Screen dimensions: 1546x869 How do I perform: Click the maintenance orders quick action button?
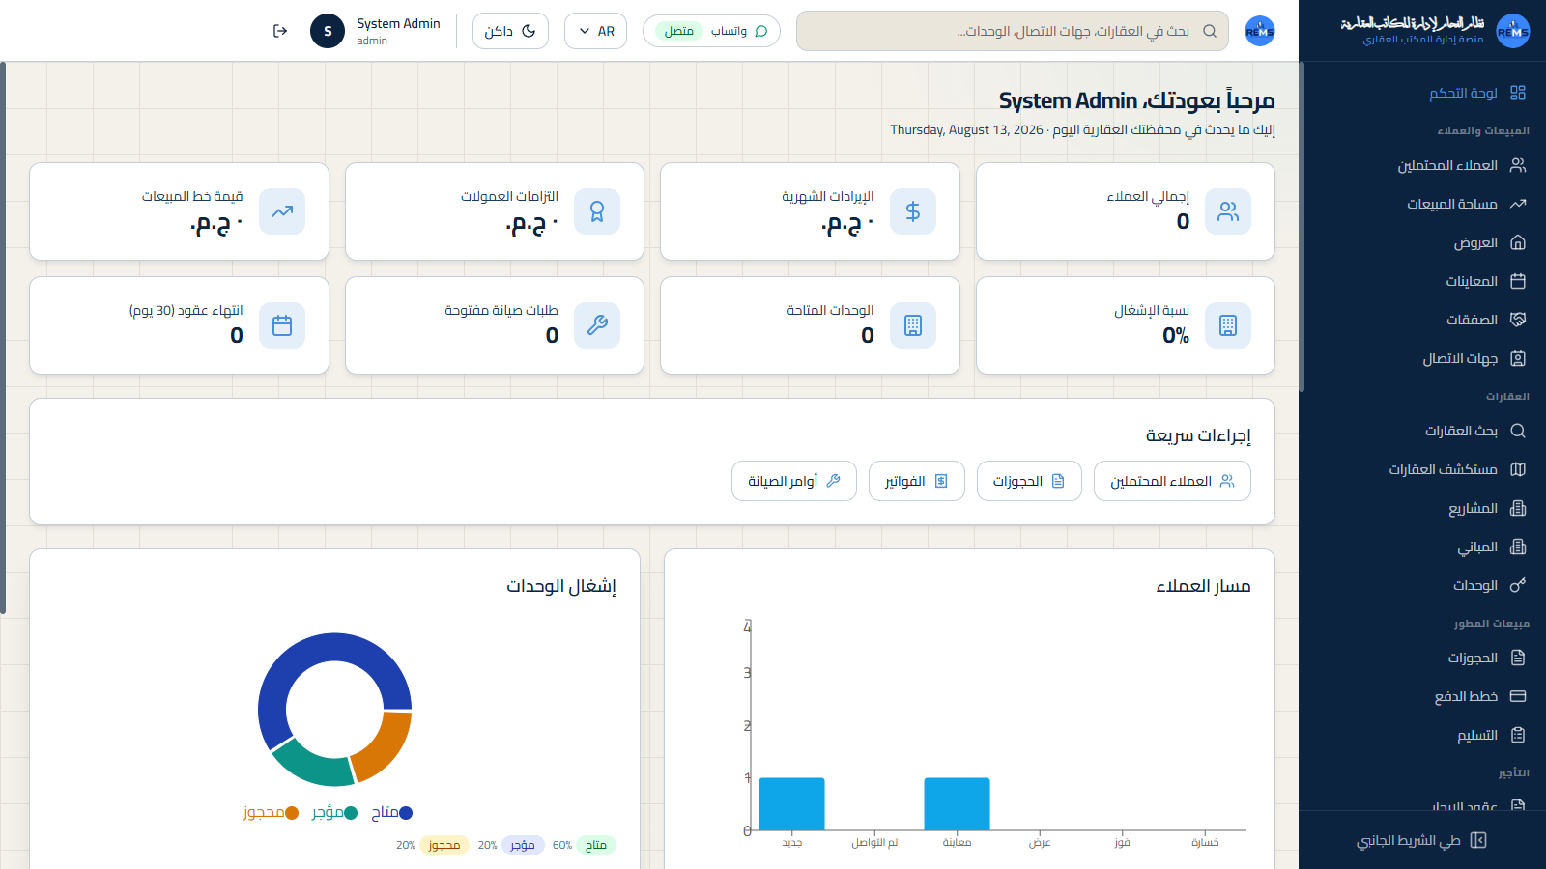pos(794,481)
